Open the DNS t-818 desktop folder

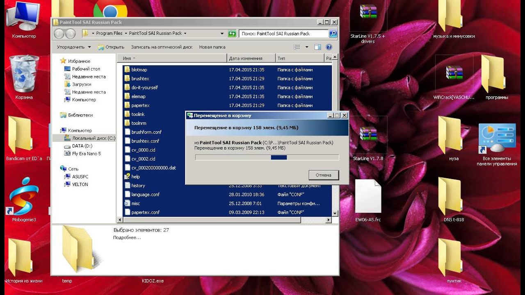(x=454, y=199)
